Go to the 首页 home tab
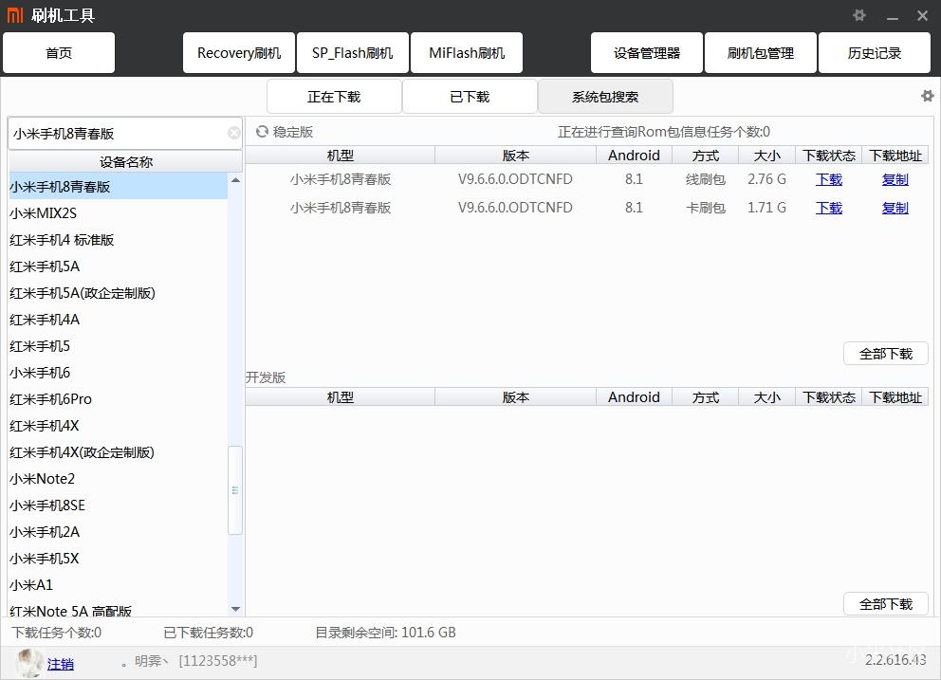 59,53
